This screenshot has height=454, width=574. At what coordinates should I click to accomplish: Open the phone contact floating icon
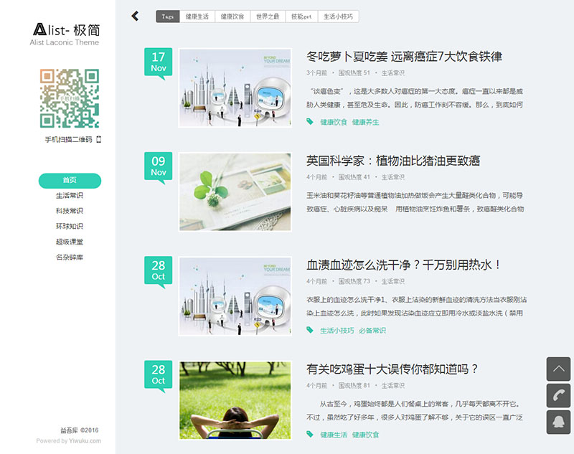(558, 395)
